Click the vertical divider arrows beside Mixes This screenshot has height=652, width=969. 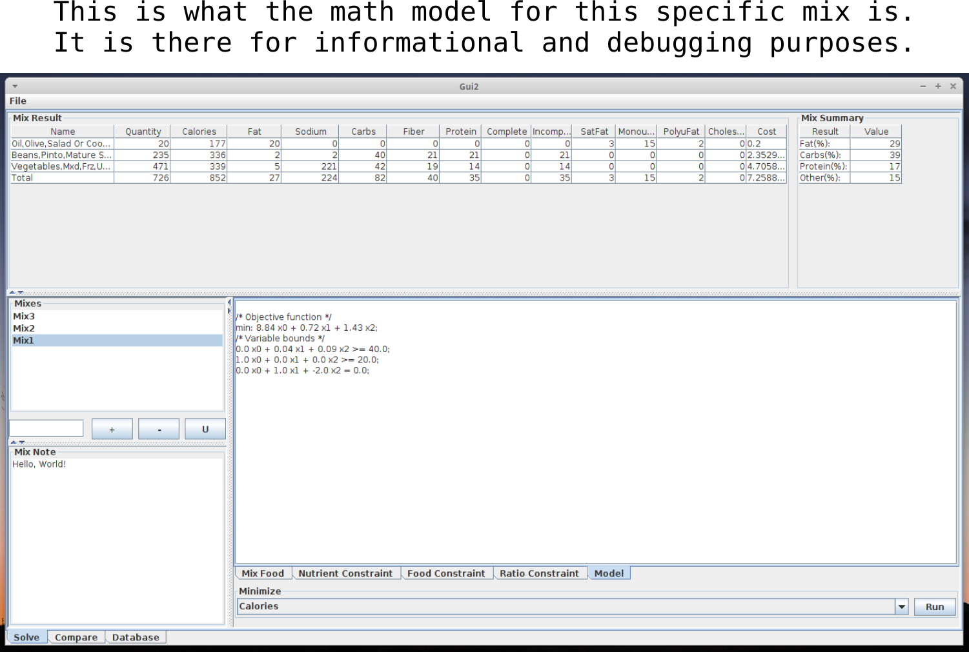(x=229, y=306)
